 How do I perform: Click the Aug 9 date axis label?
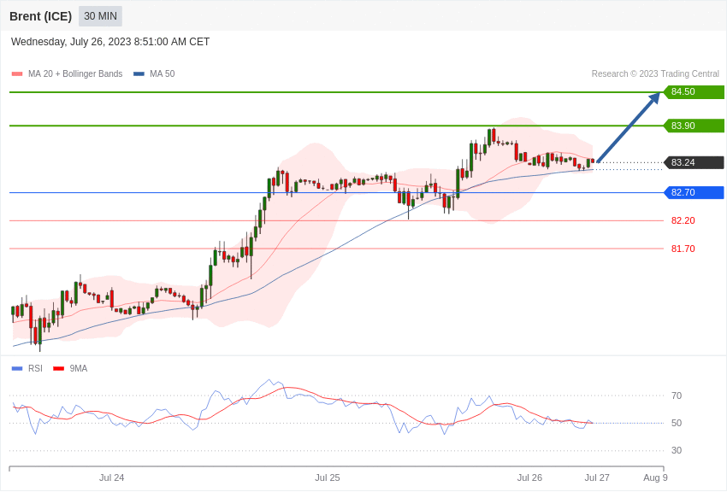(656, 477)
